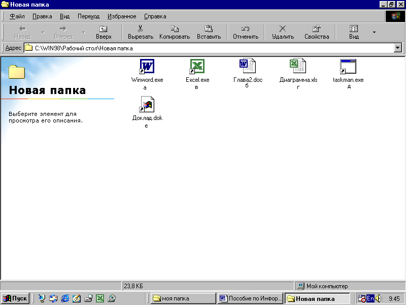This screenshot has width=406, height=305.
Task: Switch to моя папка taskbar button
Action: tap(183, 298)
